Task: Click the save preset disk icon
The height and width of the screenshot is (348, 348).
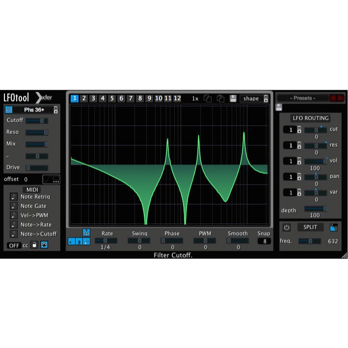Action: 279,107
